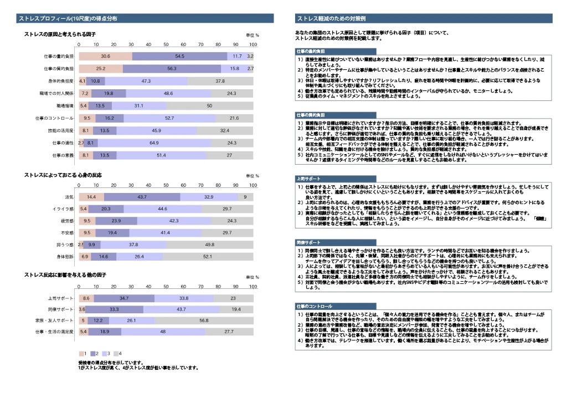Click the イライラ感 row label

[x=63, y=209]
